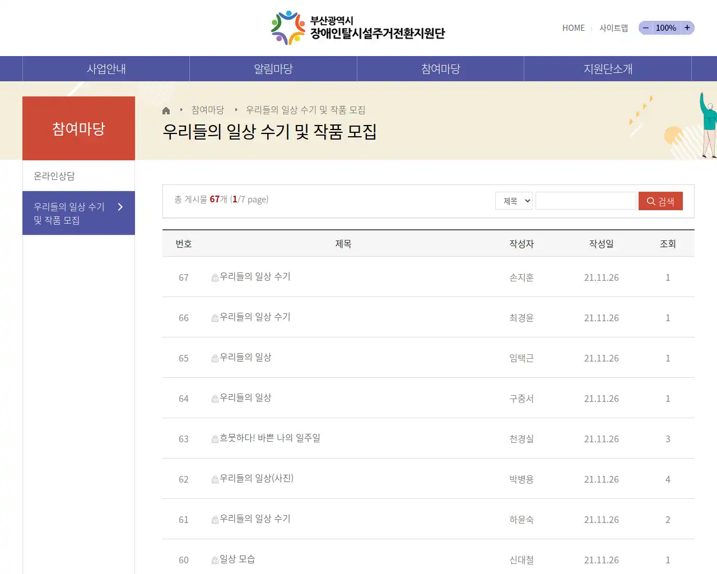Open the 지원단소개 menu
Screen dimensions: 717x574
(608, 69)
